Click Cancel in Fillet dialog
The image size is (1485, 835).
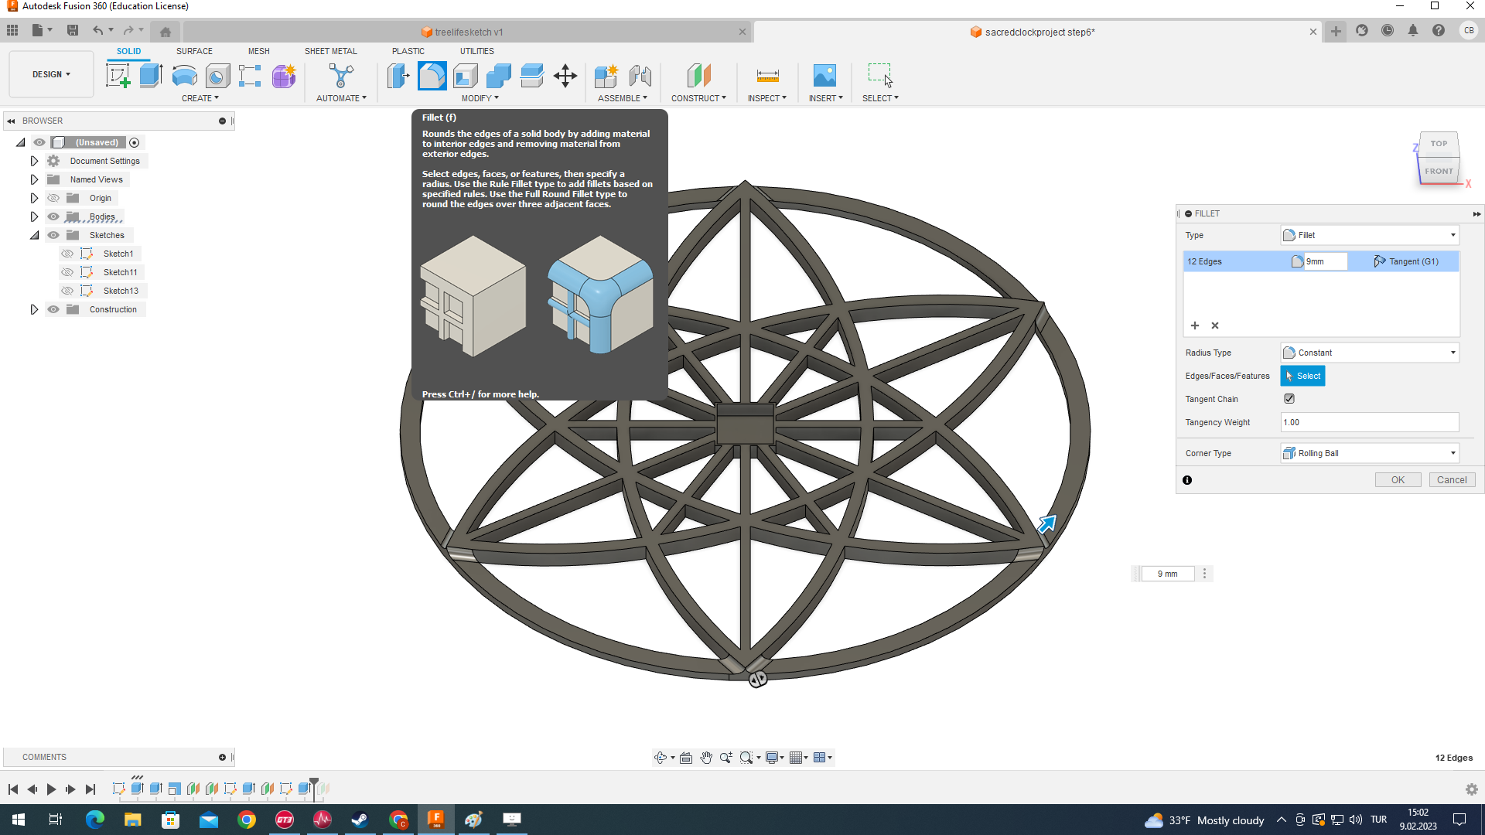click(1452, 480)
